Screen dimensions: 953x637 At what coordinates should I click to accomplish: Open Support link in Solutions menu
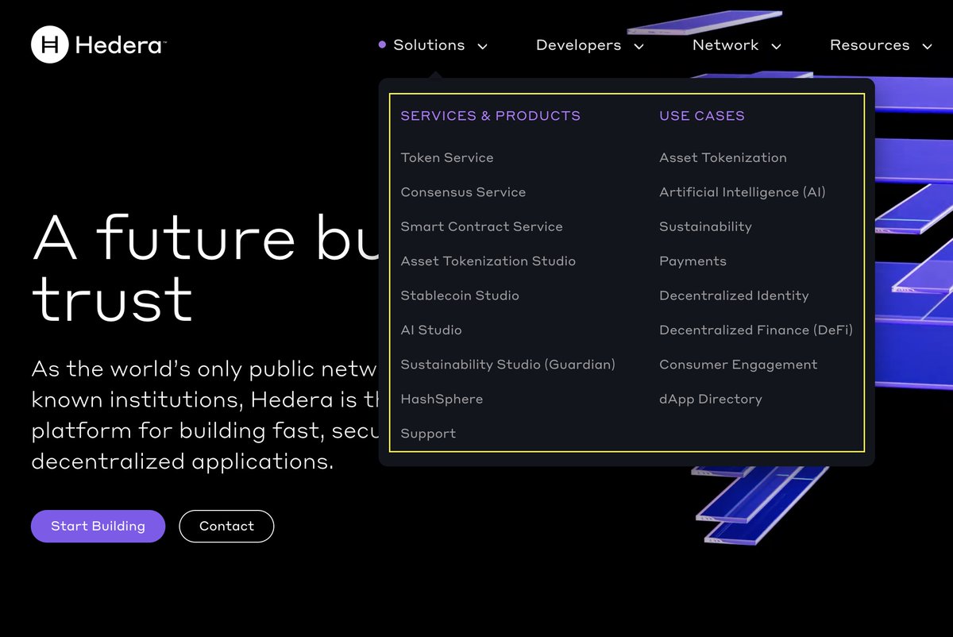pos(428,434)
